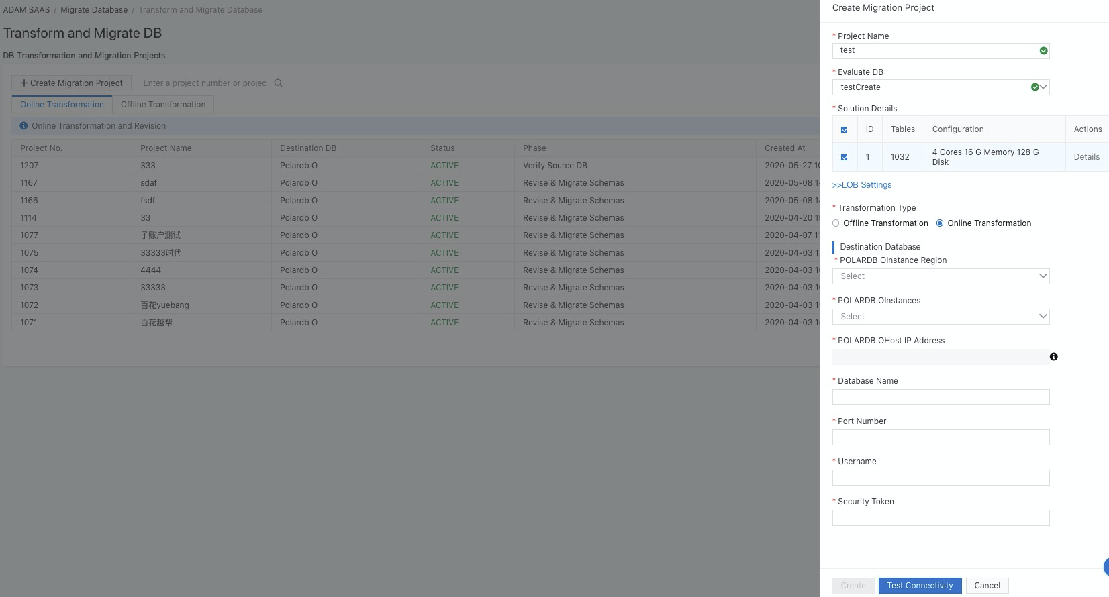Click the info icon beside Online Transformation and Revision
The height and width of the screenshot is (597, 1109).
[23, 126]
